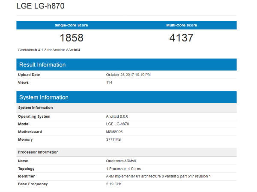Click the 'October 28 2017 10:10 PM' value
This screenshot has width=257, height=192.
click(128, 75)
